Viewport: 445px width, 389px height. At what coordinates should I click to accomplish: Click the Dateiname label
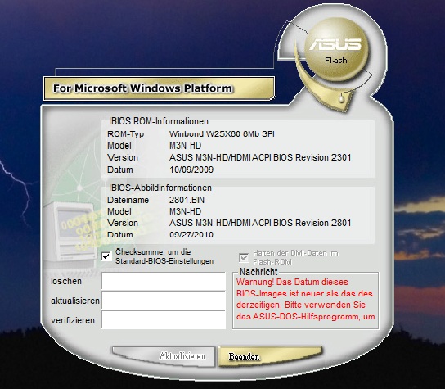[128, 200]
